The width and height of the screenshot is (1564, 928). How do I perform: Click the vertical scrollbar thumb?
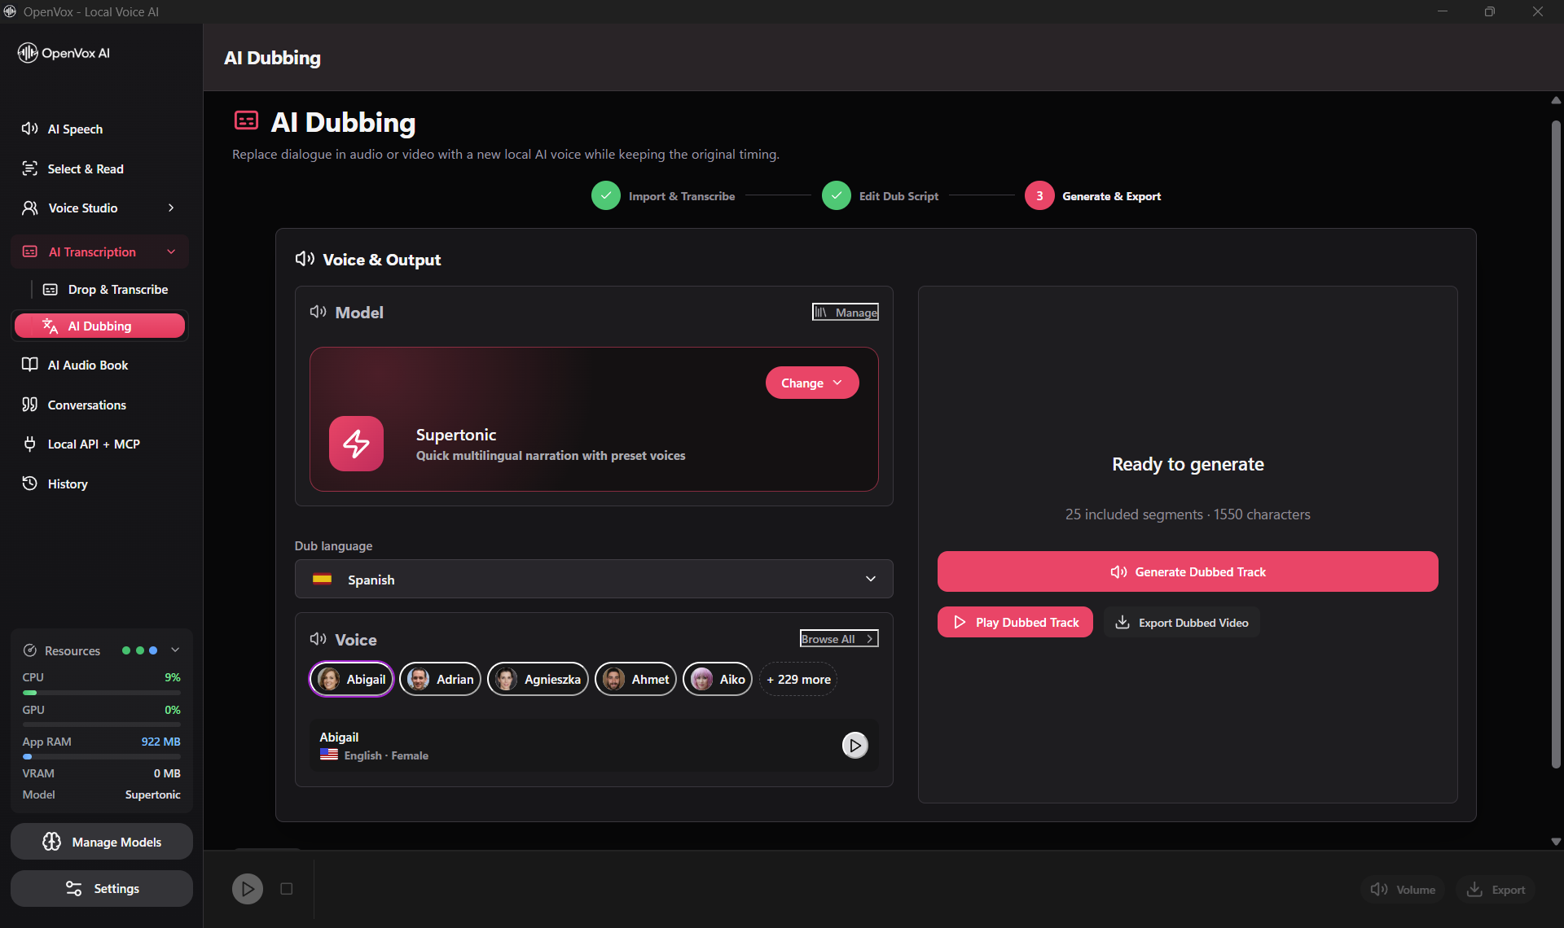[1556, 444]
